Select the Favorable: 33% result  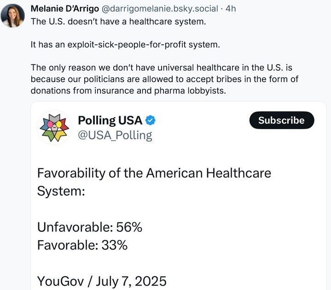[82, 245]
